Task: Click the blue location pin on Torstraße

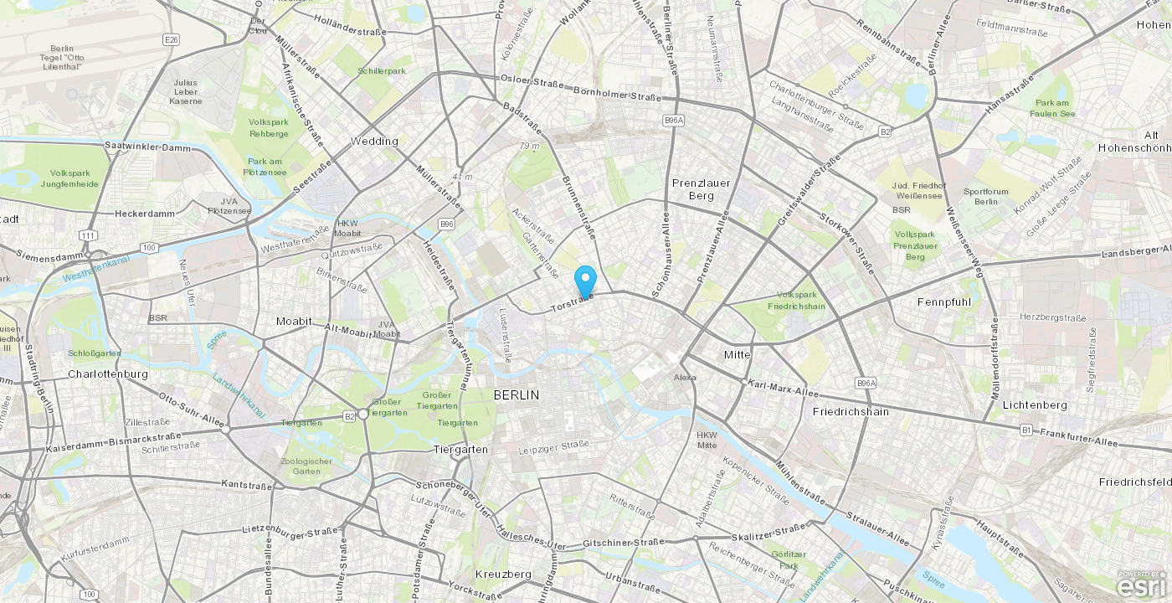Action: pos(585,281)
